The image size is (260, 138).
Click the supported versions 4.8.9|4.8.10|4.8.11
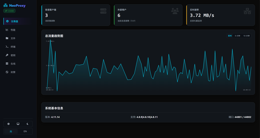tap(147, 117)
